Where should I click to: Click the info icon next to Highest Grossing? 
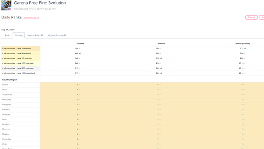(65, 35)
